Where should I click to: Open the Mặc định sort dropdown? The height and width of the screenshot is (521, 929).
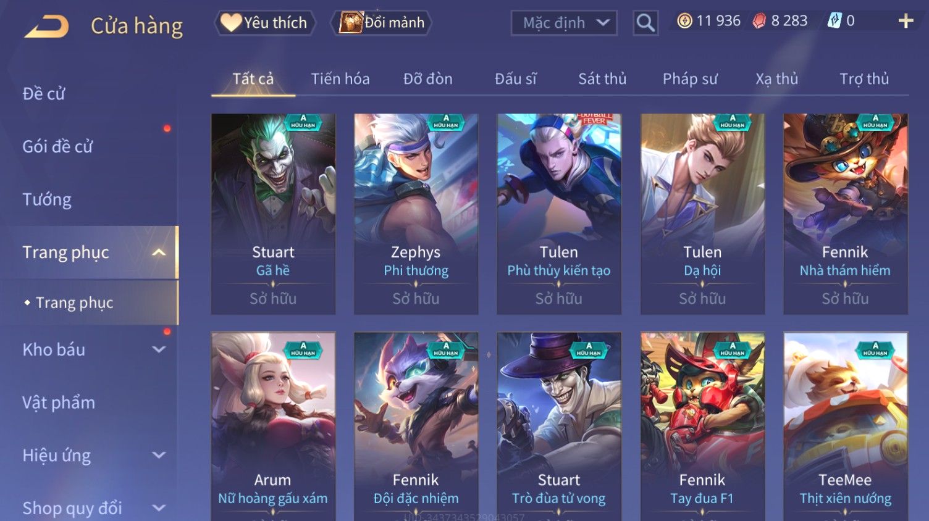564,23
